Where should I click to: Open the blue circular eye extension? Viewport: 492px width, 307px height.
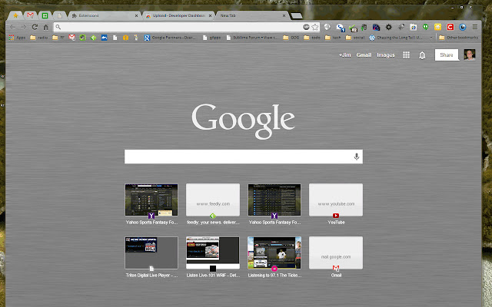[x=463, y=27]
